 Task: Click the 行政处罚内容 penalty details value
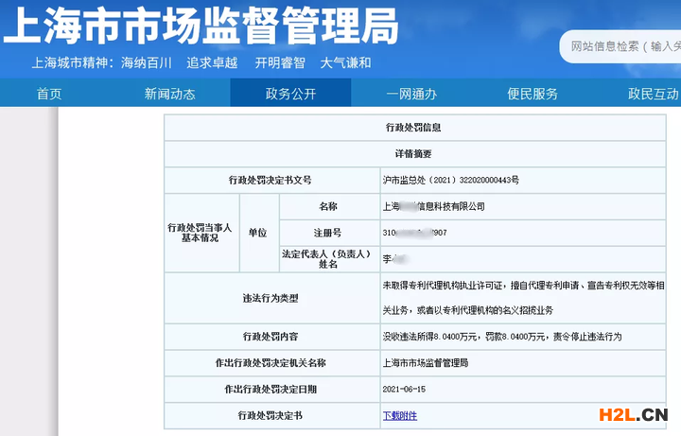(x=500, y=336)
